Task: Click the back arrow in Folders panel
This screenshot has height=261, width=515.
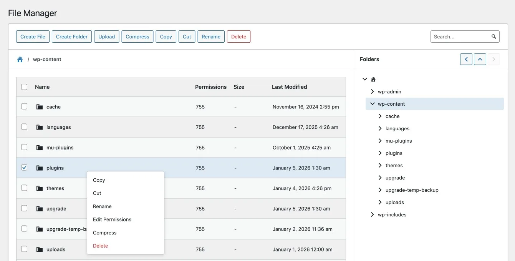Action: click(466, 59)
